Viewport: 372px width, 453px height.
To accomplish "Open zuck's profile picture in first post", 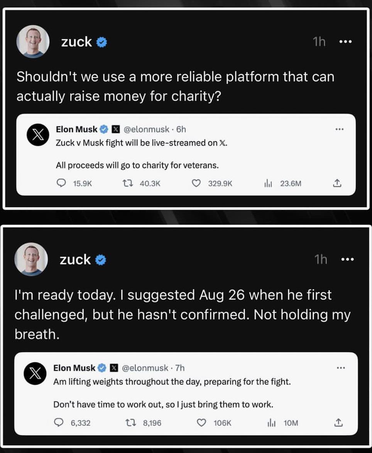I will tap(33, 42).
